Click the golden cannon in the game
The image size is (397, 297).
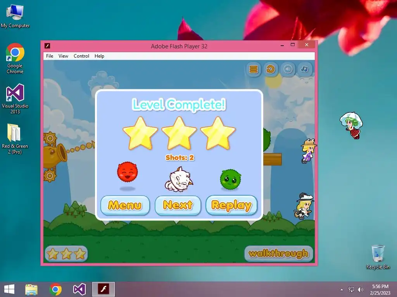[x=54, y=156]
